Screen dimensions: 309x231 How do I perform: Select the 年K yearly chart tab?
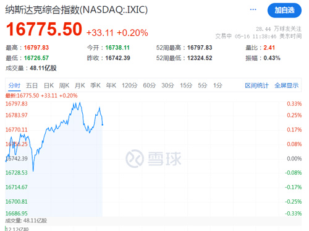(111, 85)
